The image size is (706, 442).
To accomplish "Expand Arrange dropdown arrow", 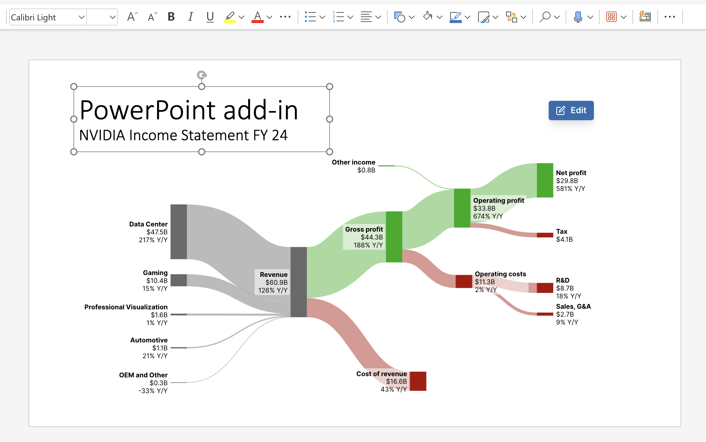I will click(523, 17).
